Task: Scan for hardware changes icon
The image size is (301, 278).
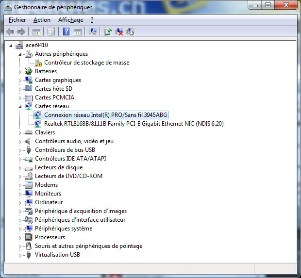Action: coord(93,32)
